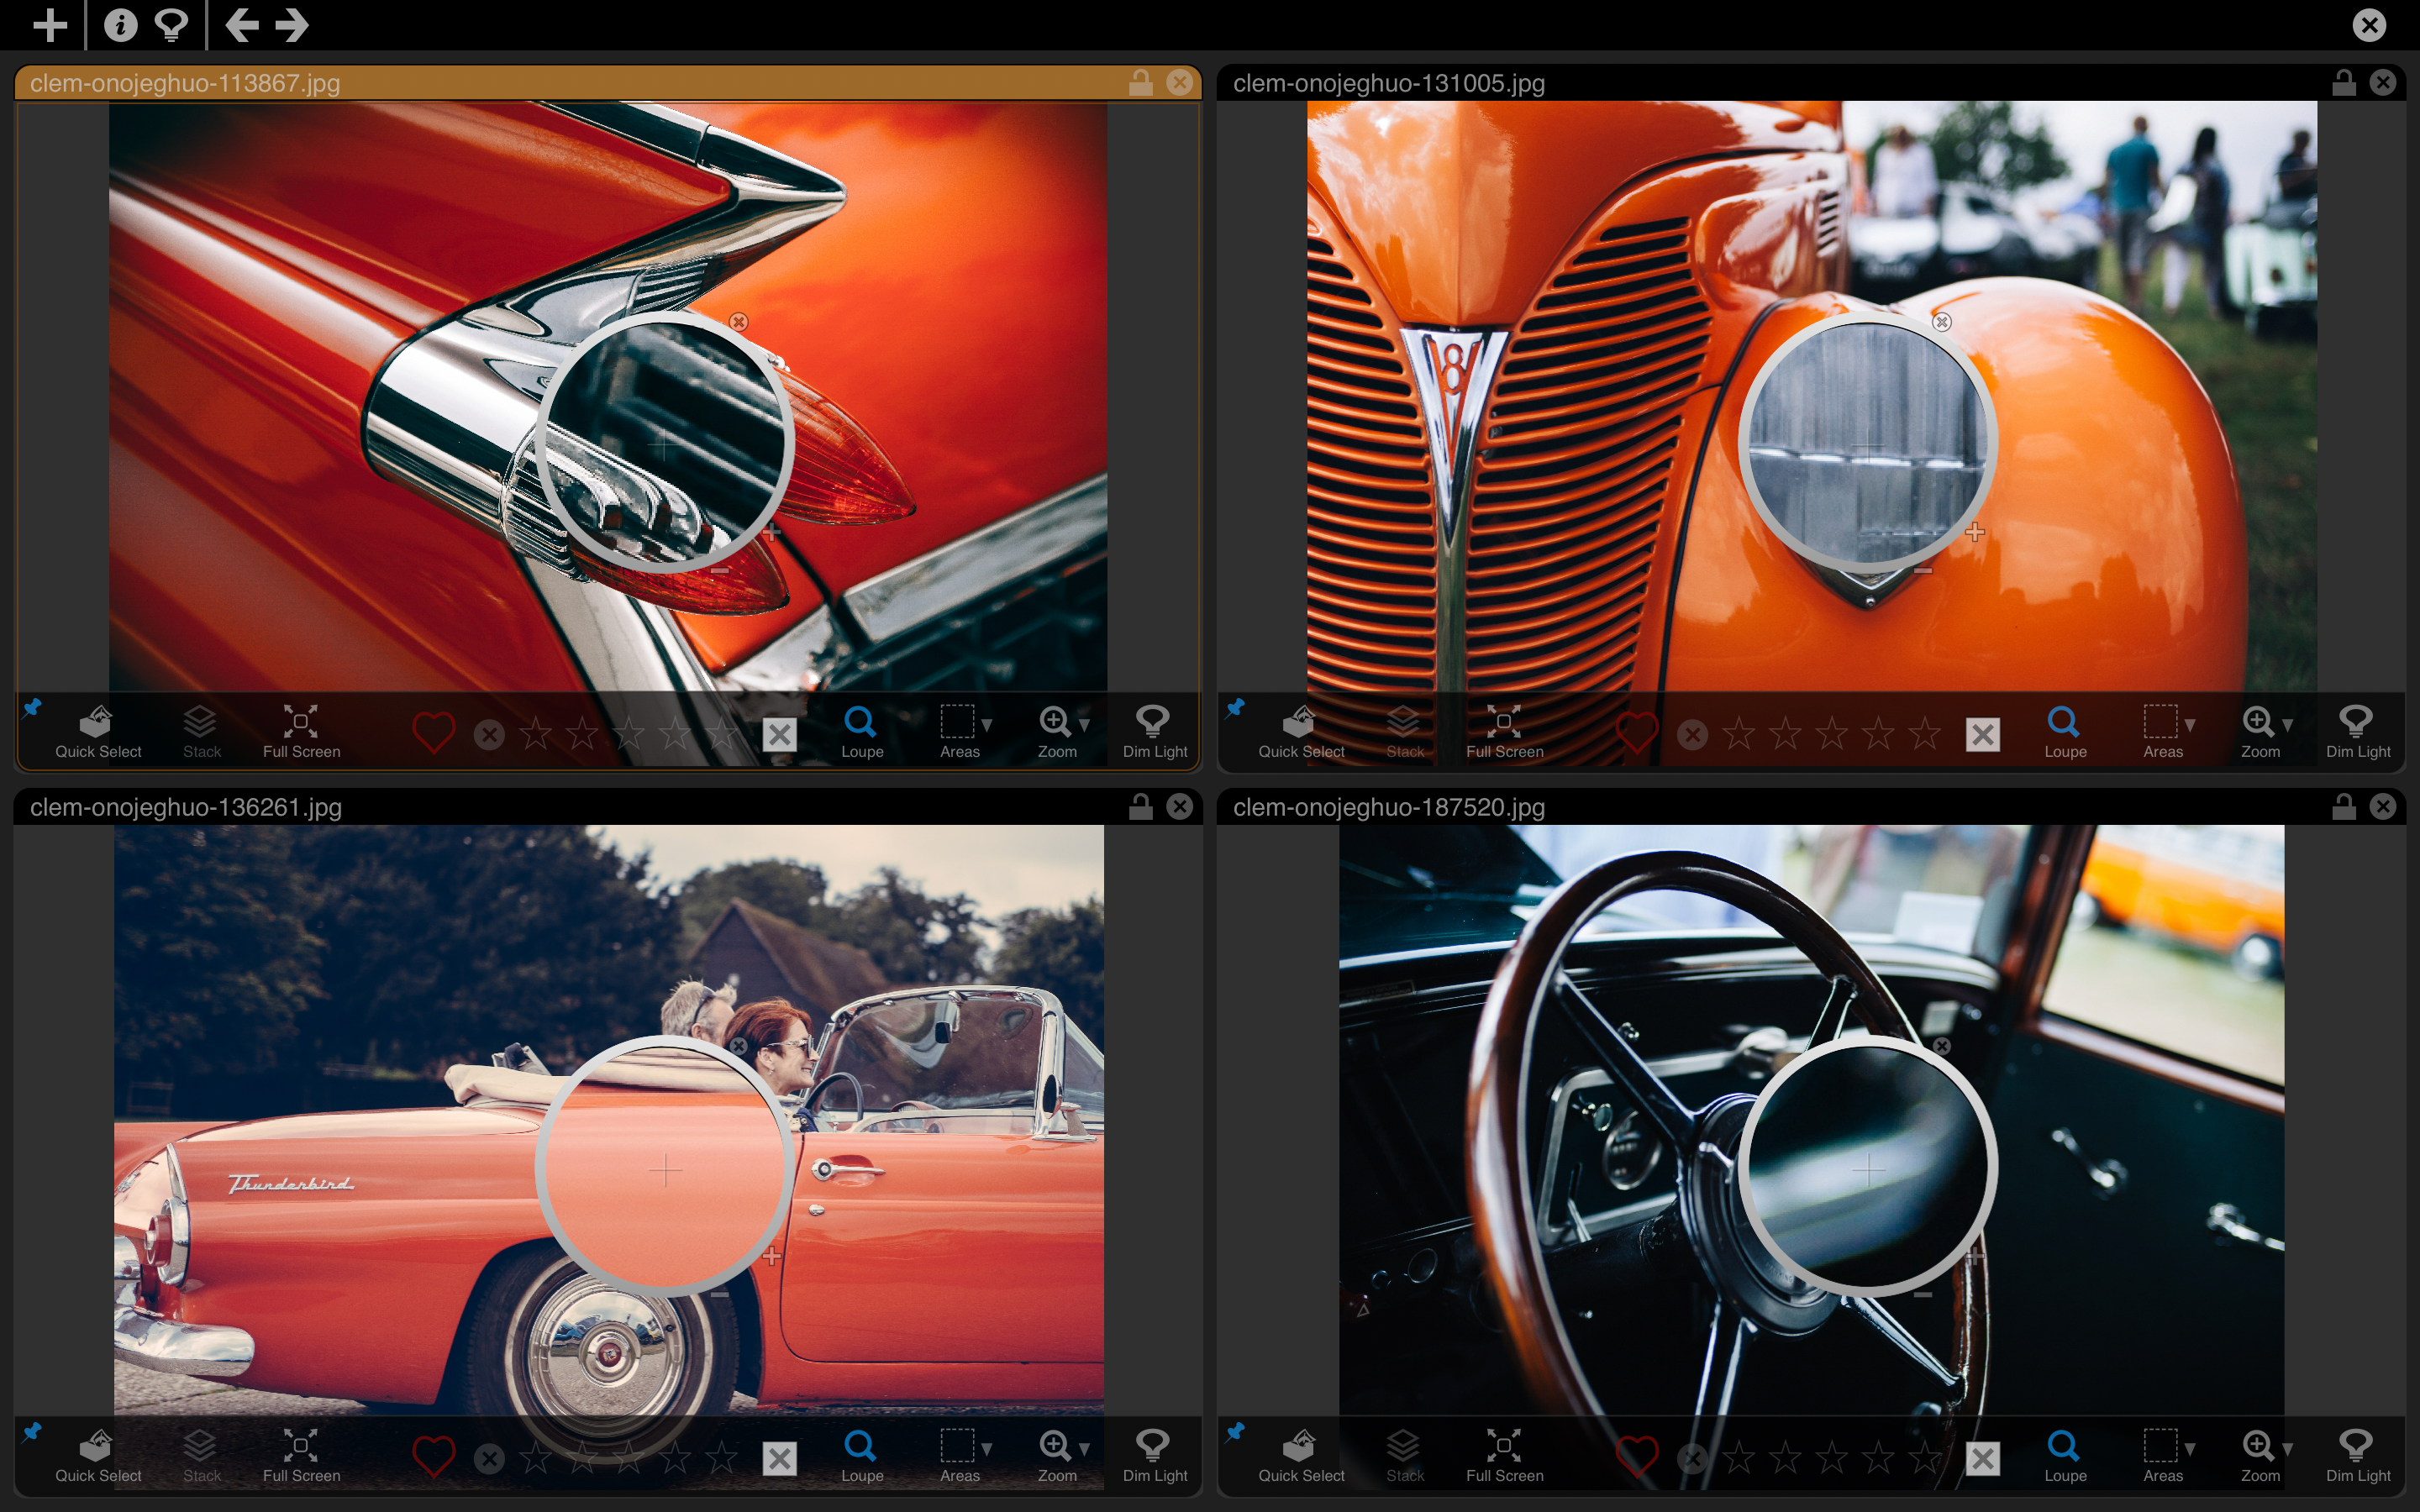The height and width of the screenshot is (1512, 2420).
Task: Expand Areas dropdown on clem-onojeghuo-187520.jpg
Action: [2189, 1448]
